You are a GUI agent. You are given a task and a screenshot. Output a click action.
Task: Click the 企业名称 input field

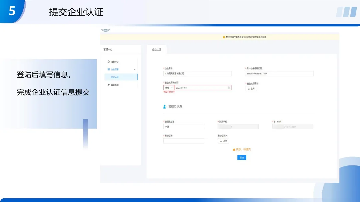click(x=197, y=73)
